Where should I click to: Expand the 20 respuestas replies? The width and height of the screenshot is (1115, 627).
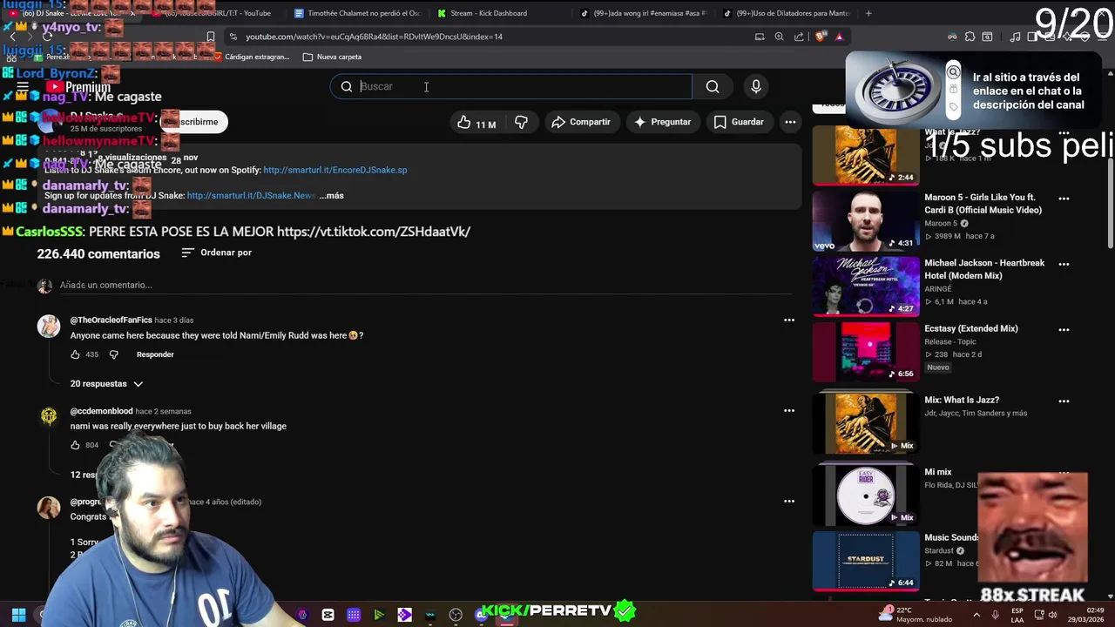106,383
